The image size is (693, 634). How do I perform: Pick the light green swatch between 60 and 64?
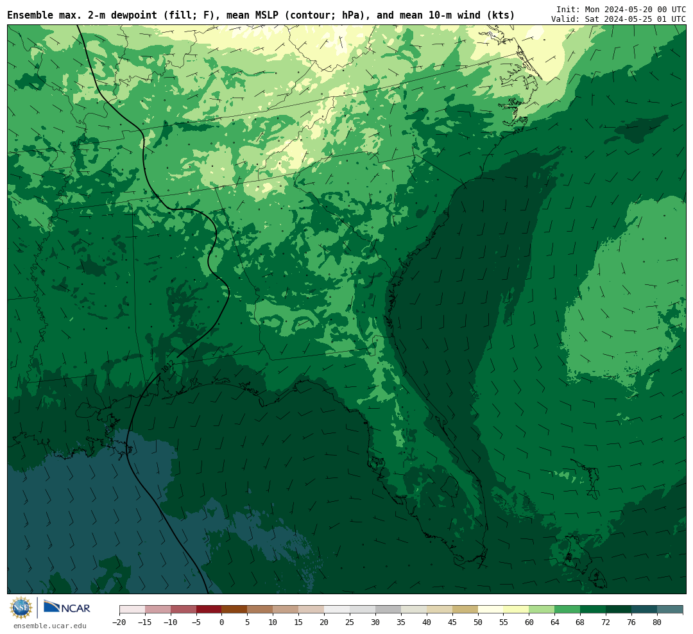[542, 609]
